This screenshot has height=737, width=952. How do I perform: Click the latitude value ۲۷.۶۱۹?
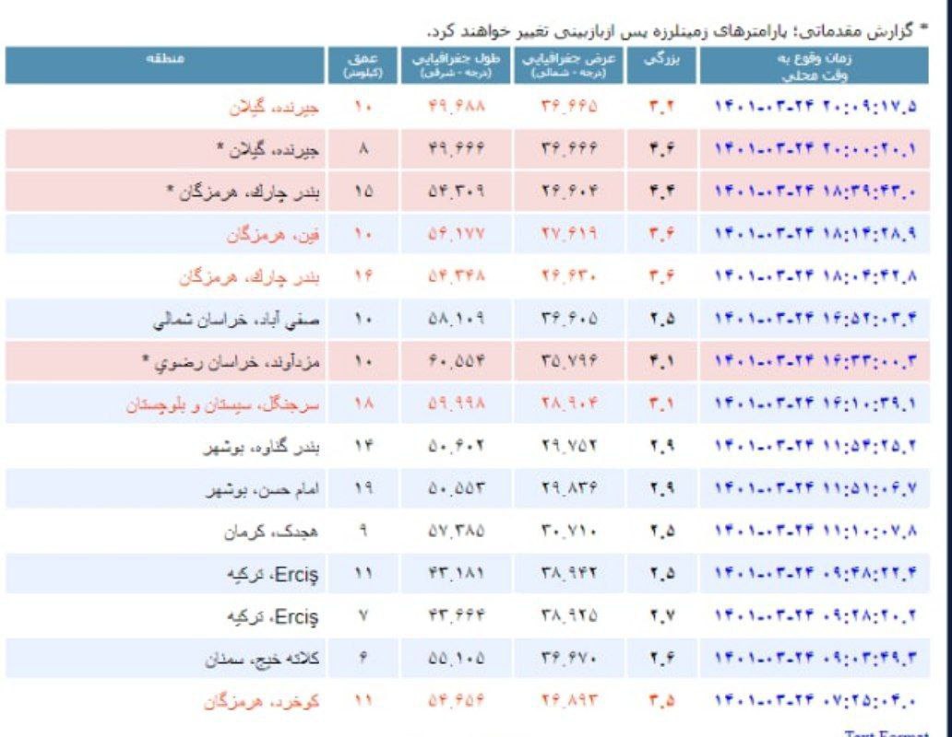coord(569,234)
